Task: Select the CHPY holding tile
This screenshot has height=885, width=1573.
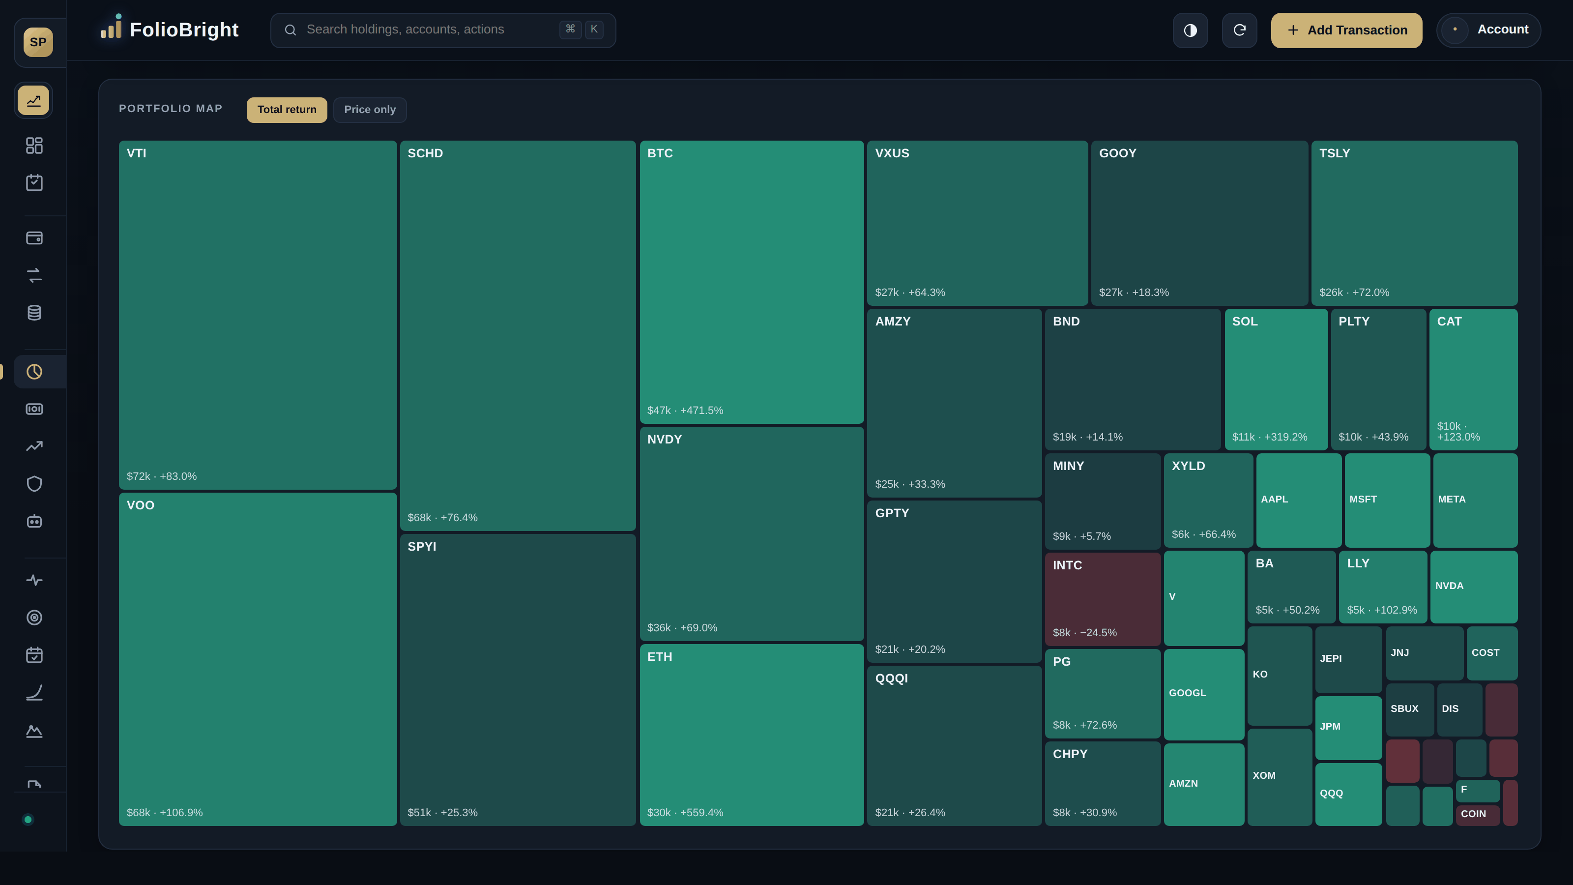Action: coord(1103,784)
